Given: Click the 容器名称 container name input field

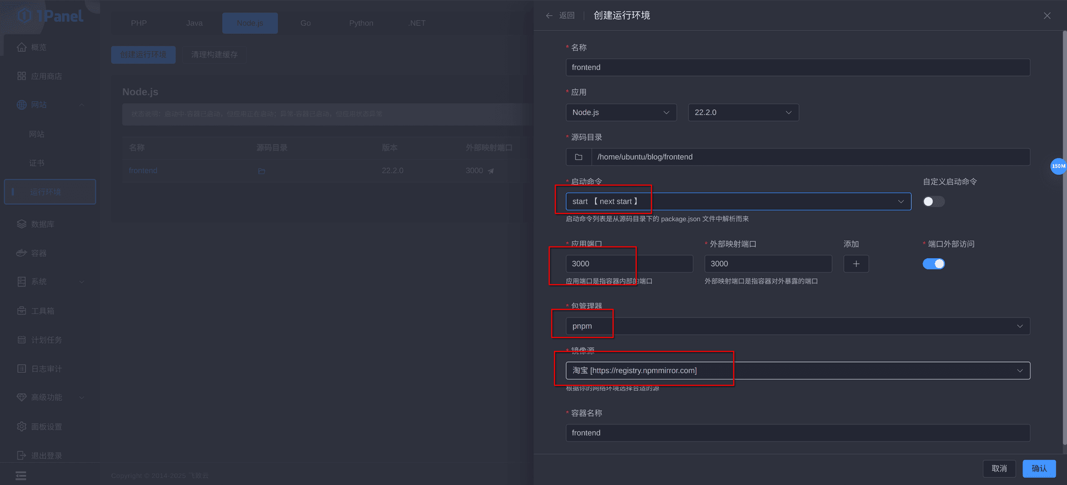Looking at the screenshot, I should 797,433.
